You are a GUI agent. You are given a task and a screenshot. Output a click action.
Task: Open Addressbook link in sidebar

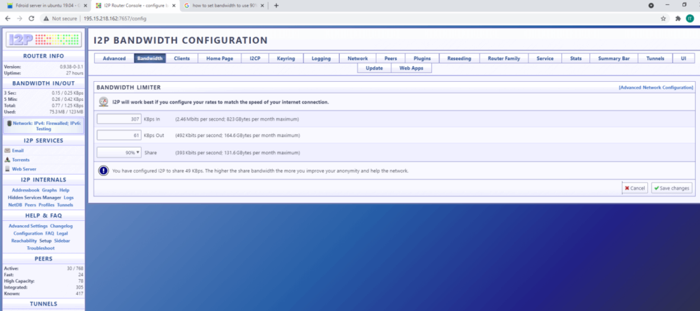pos(25,190)
